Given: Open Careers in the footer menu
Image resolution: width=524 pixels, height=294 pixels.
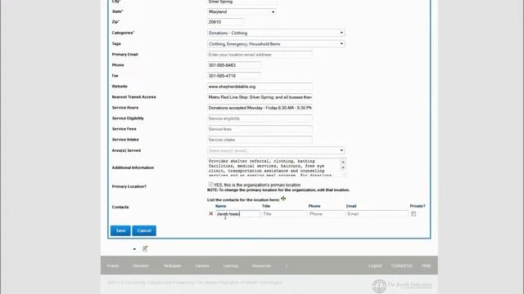Looking at the screenshot, I should click(x=202, y=265).
